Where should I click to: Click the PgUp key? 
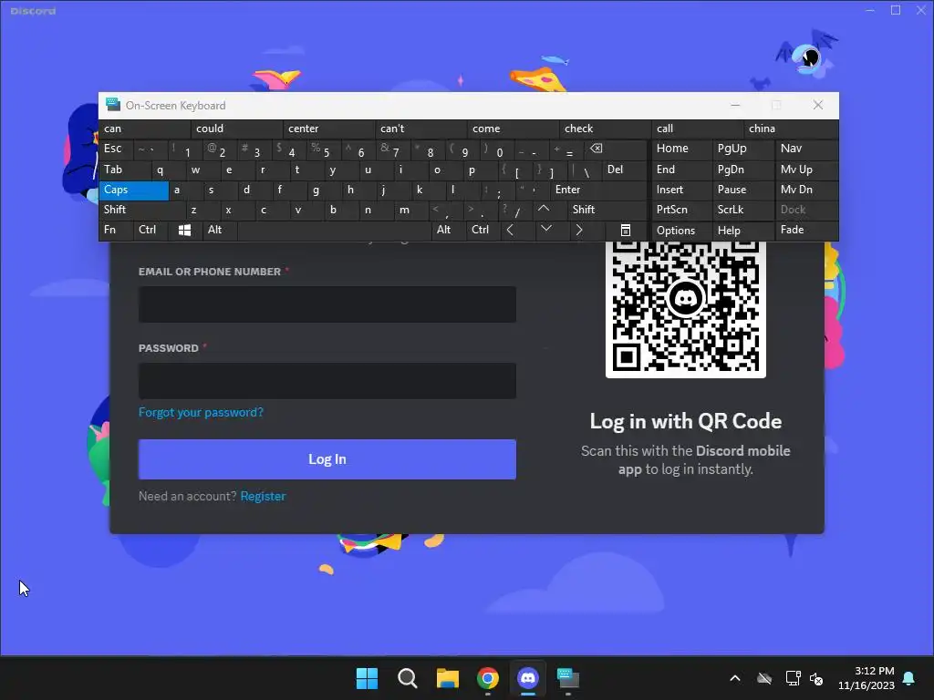coord(743,149)
